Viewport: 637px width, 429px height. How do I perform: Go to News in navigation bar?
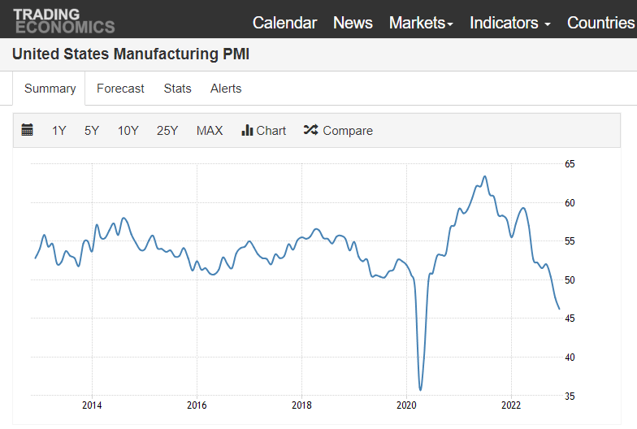[x=353, y=23]
